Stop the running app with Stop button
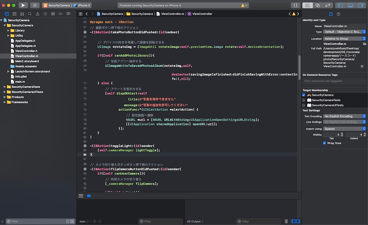Viewport: 368px width, 225px height. point(35,5)
